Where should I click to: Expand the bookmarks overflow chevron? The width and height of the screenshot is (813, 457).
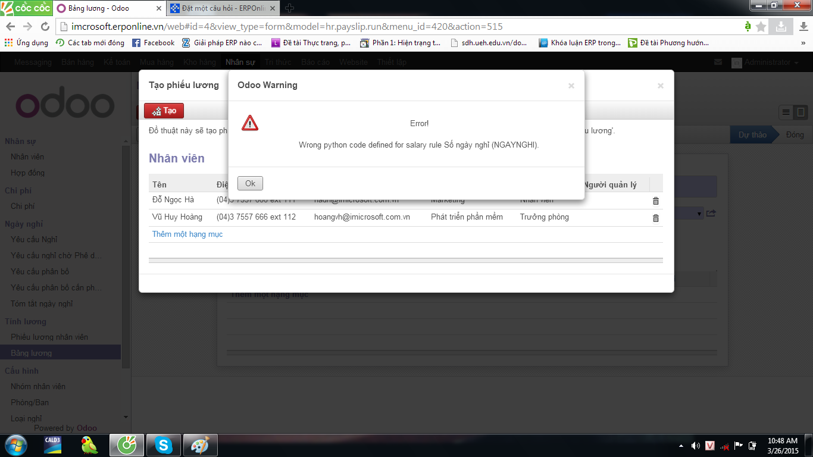(x=803, y=43)
